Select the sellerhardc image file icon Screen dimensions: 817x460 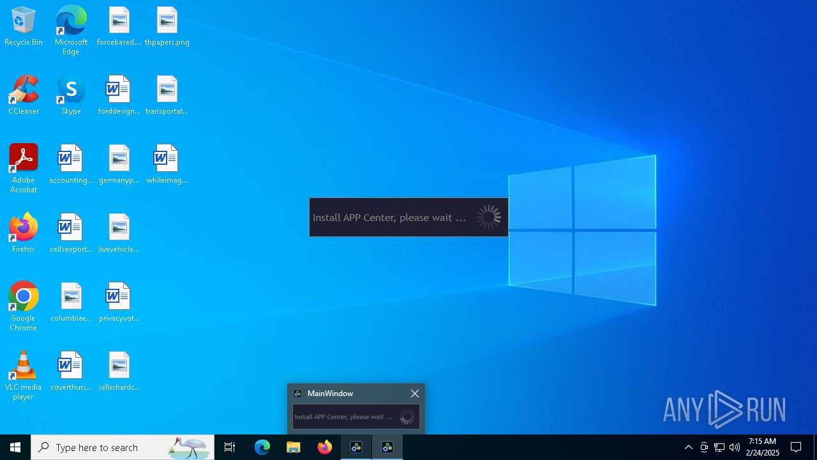pyautogui.click(x=119, y=371)
